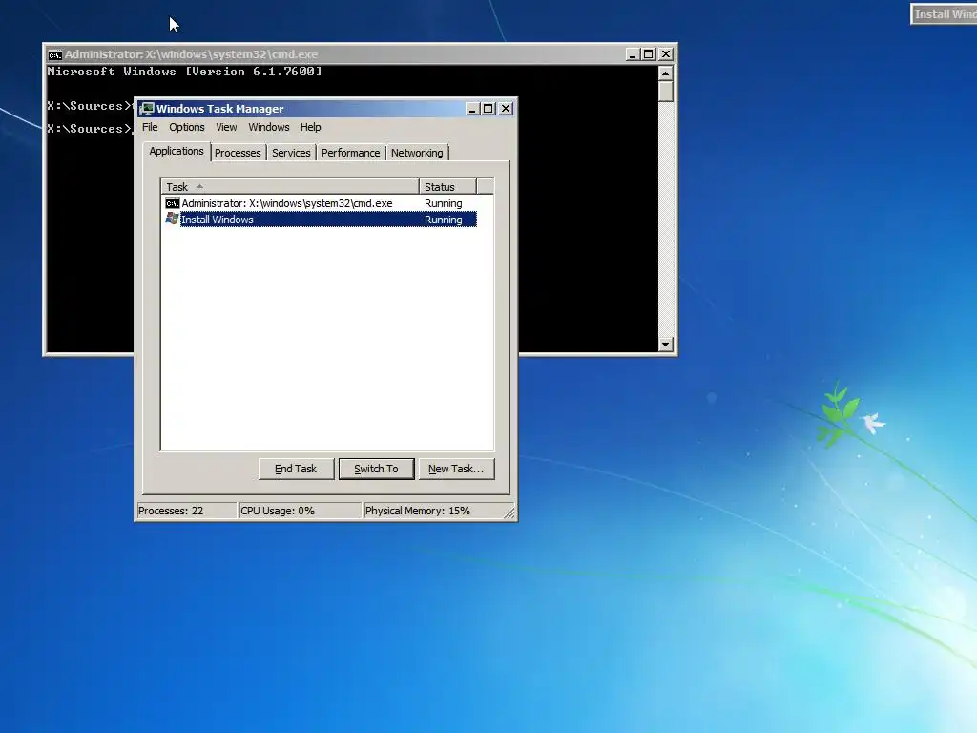Click the Running status of Install Windows

coord(443,220)
